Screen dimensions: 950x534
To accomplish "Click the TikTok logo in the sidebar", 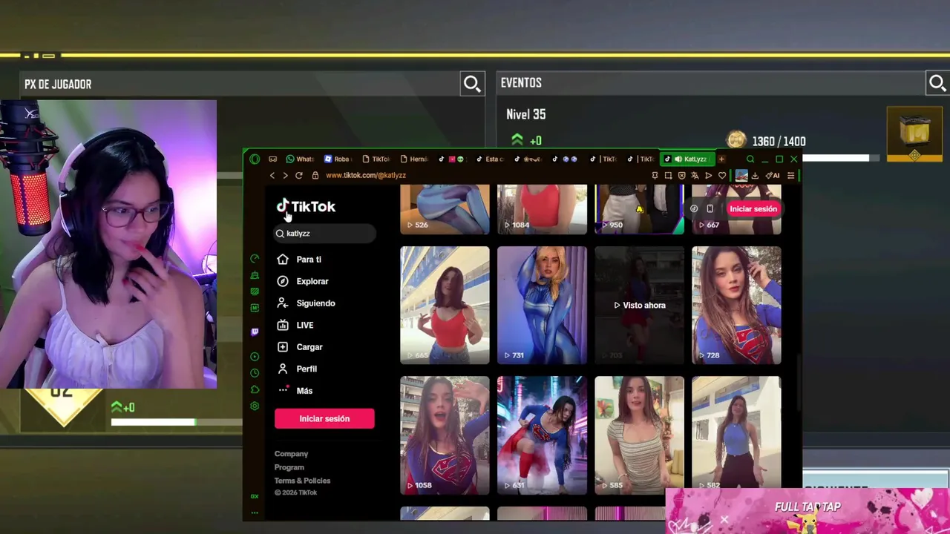I will tap(306, 207).
